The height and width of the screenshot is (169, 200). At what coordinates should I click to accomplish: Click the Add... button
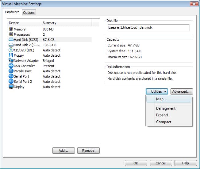[63, 151]
